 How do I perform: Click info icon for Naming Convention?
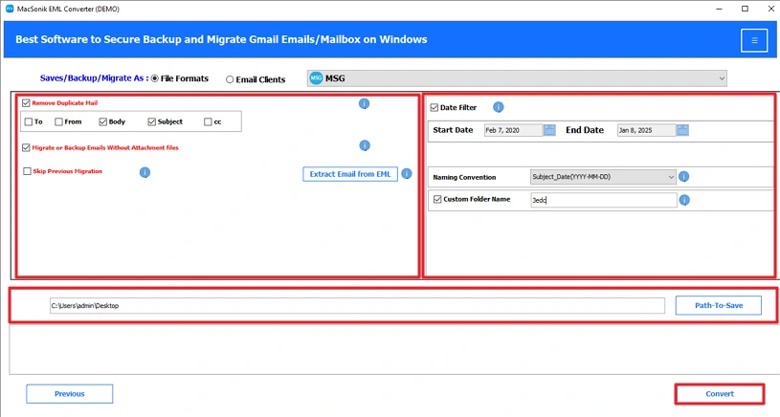[684, 176]
